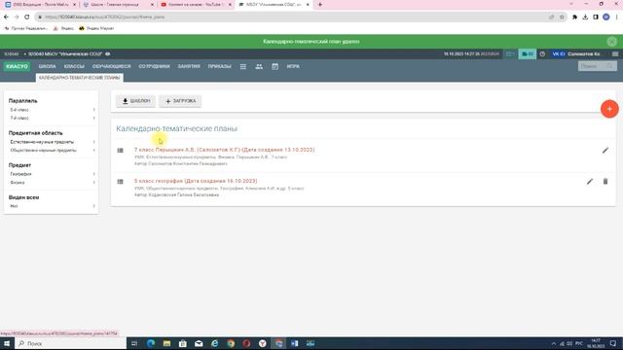Switch to the YouTube browser tab
Screen dimensions: 623x350
pos(197,4)
